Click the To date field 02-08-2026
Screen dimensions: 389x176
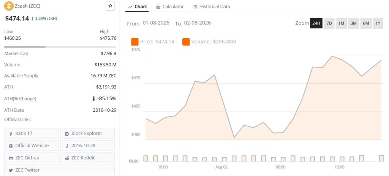click(197, 23)
